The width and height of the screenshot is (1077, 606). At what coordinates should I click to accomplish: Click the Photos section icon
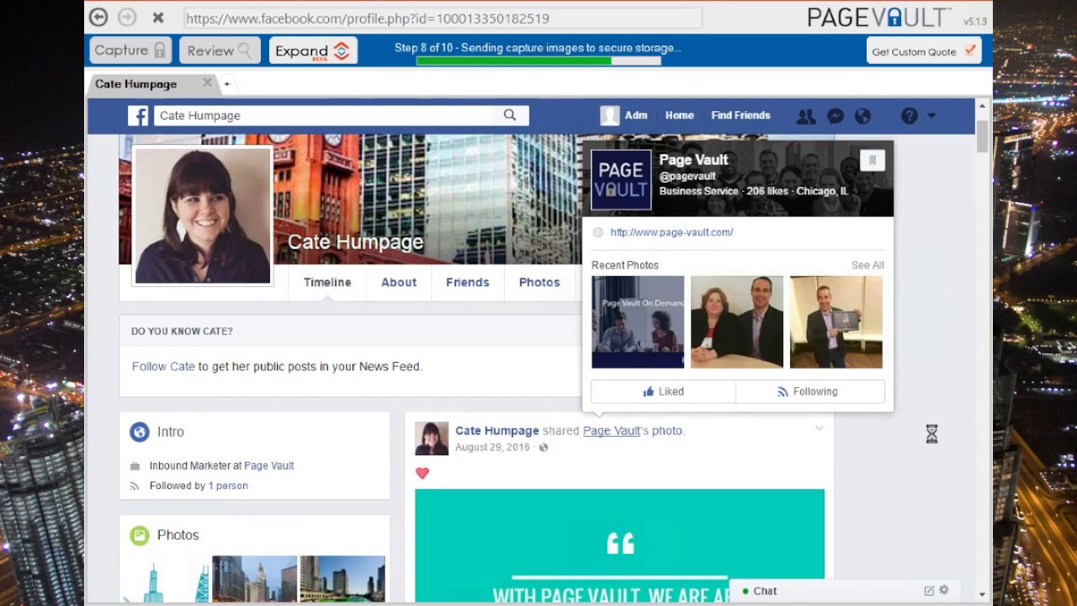(x=139, y=535)
